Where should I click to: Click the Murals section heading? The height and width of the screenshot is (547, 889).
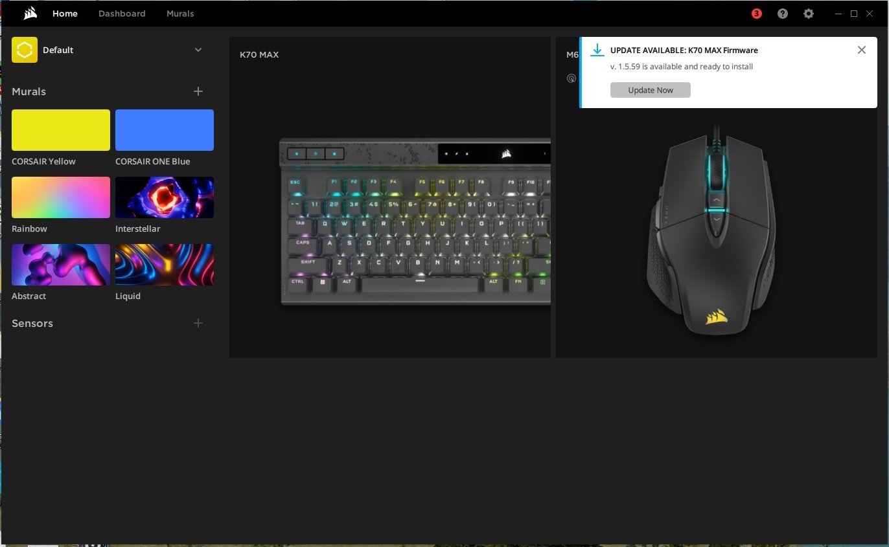(29, 91)
